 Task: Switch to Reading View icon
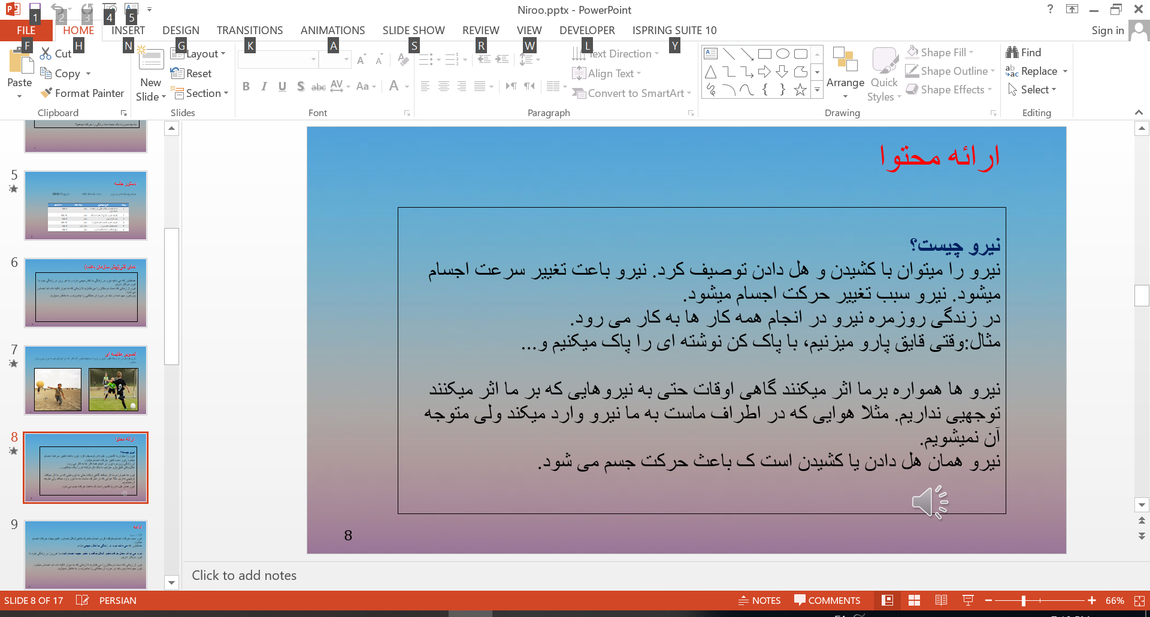pos(941,600)
